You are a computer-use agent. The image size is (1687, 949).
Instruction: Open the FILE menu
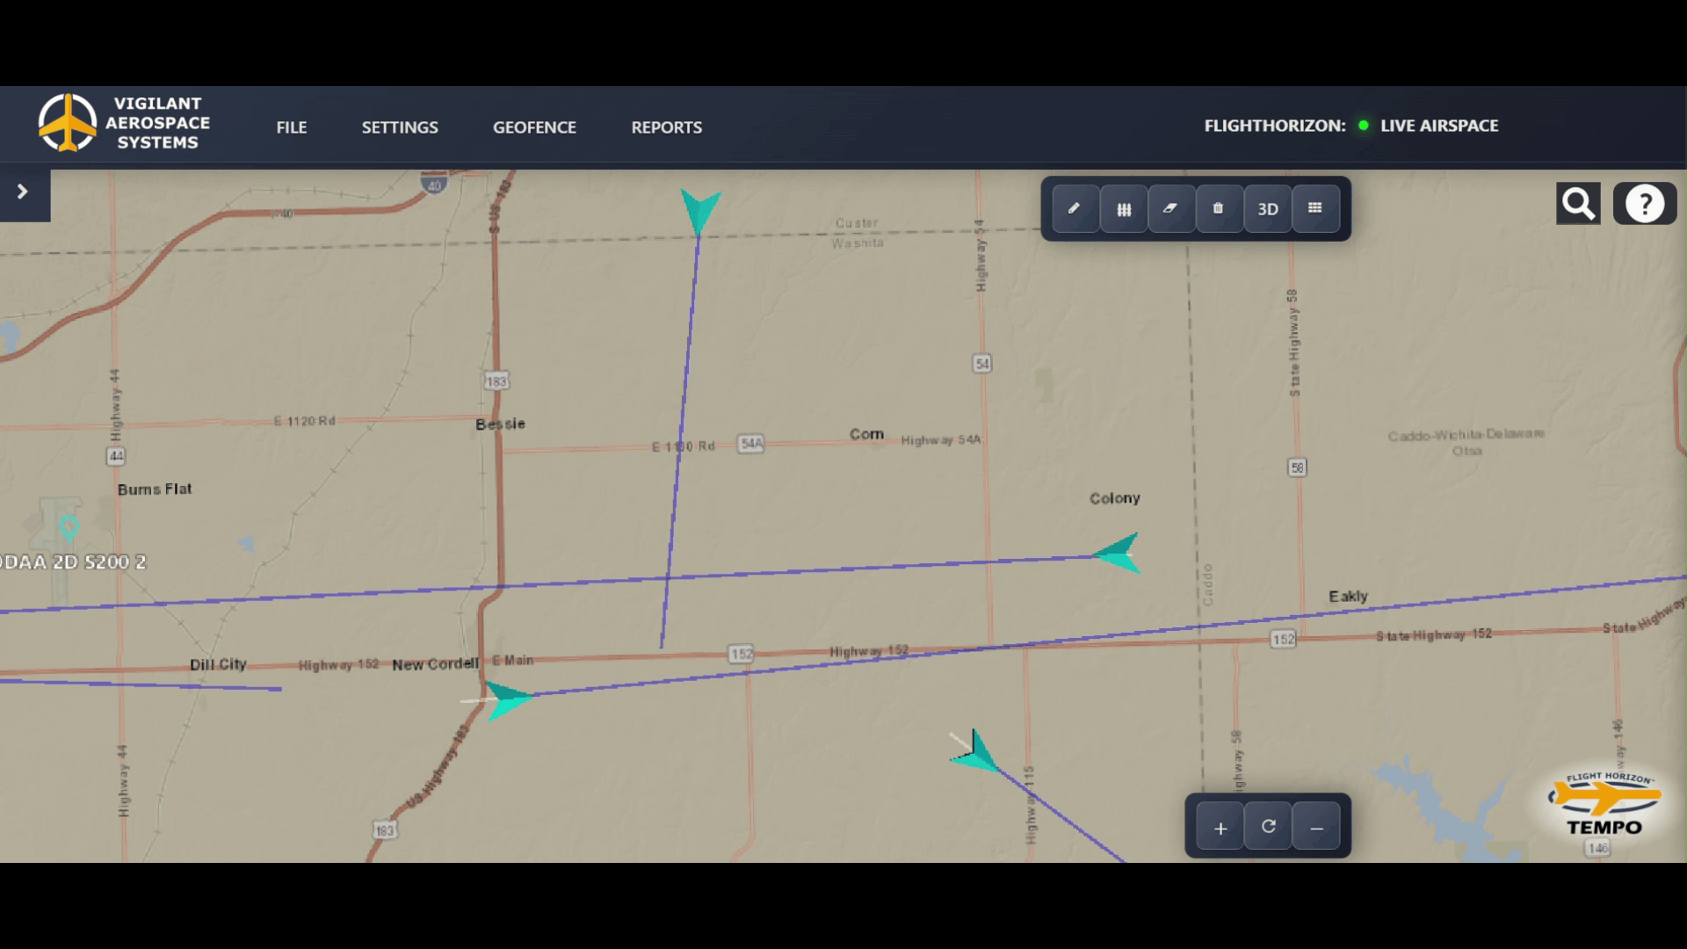pos(291,127)
